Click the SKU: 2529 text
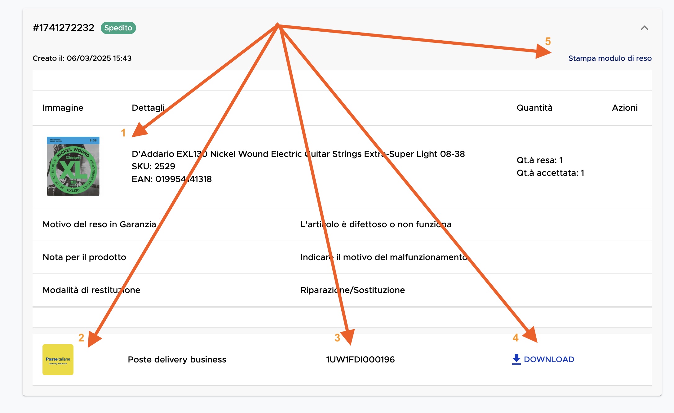674x413 pixels. 153,167
